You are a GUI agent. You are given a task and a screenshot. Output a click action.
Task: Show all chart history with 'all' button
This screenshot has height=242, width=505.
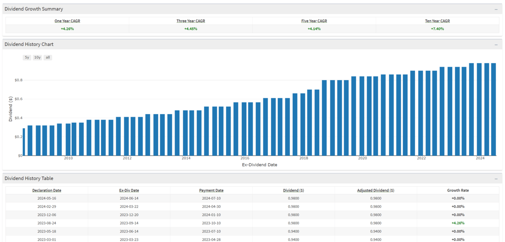pos(48,57)
